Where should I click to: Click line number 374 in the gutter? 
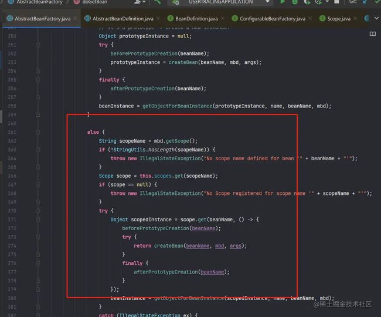[x=12, y=246]
